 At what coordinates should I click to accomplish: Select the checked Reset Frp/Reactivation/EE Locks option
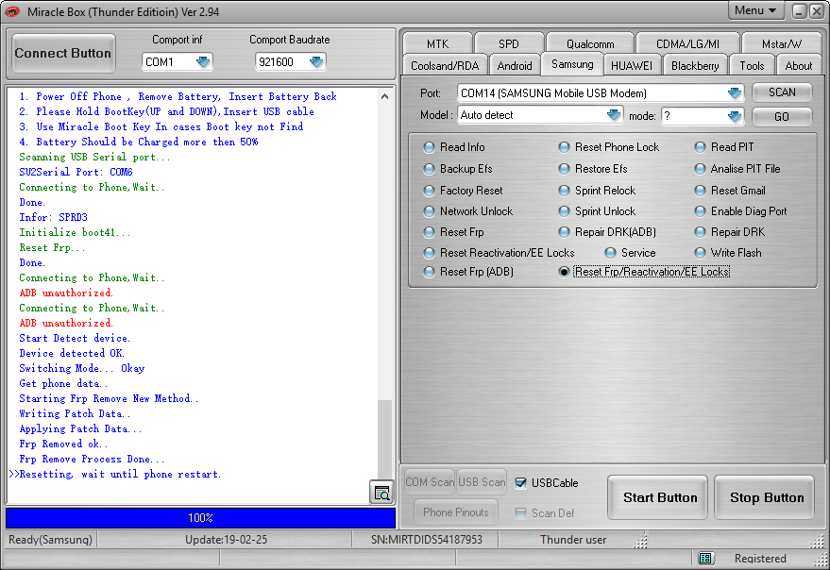pos(565,272)
